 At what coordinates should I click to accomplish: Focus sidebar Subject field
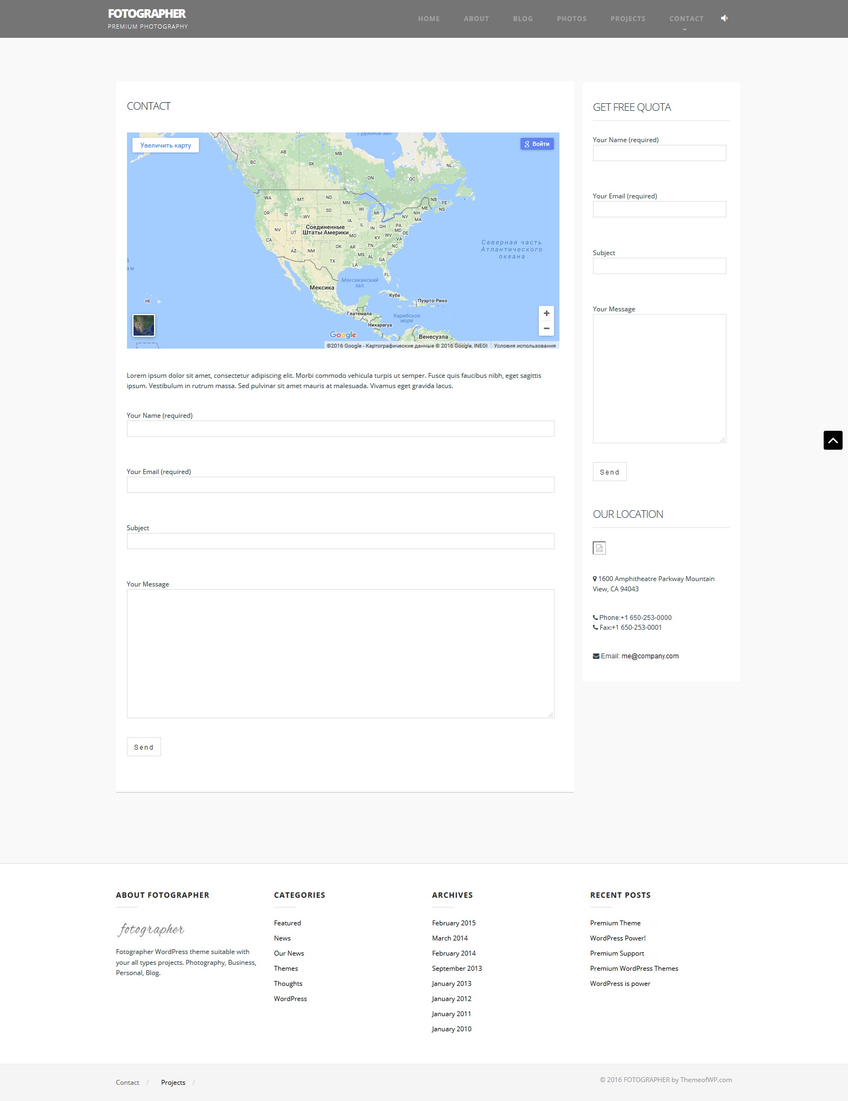click(659, 266)
